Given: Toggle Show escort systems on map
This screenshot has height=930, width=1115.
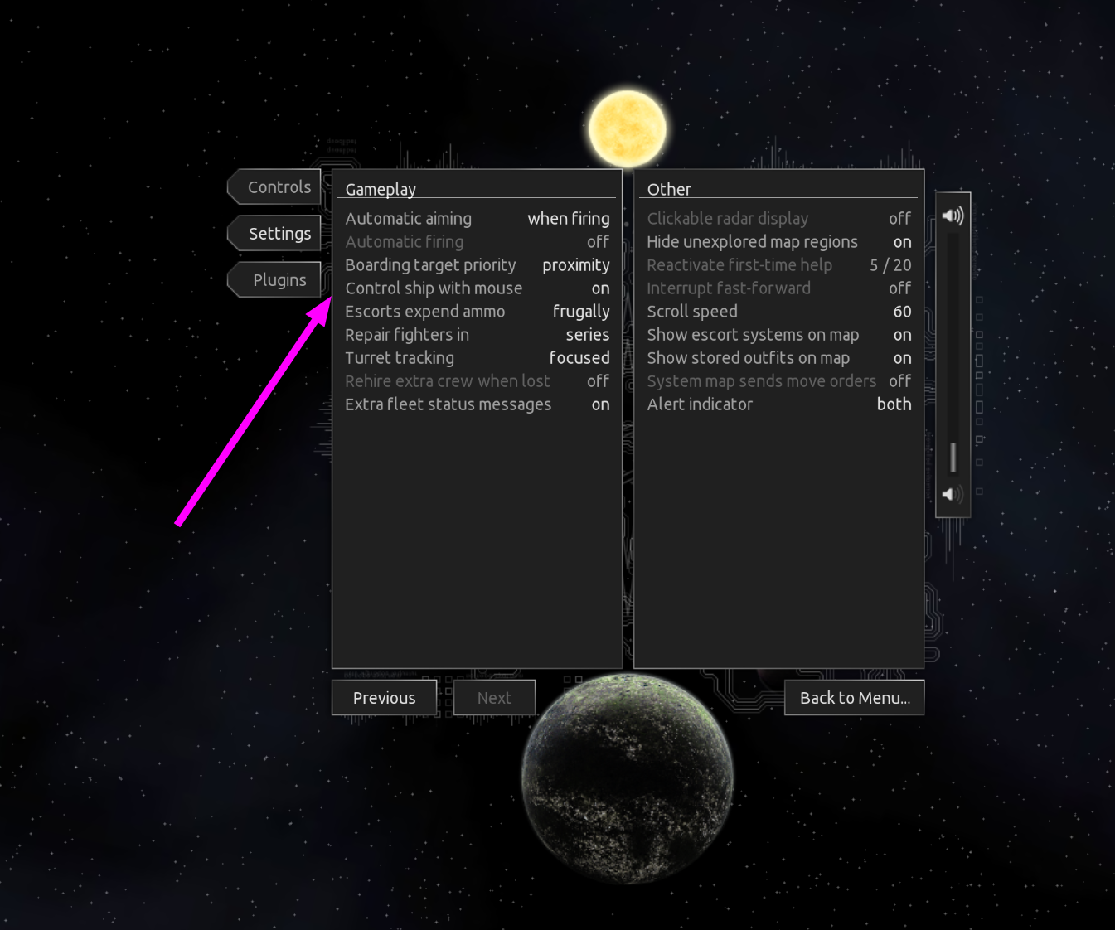Looking at the screenshot, I should 778,334.
